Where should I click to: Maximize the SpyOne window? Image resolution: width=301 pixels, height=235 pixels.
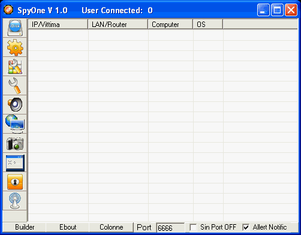point(277,10)
